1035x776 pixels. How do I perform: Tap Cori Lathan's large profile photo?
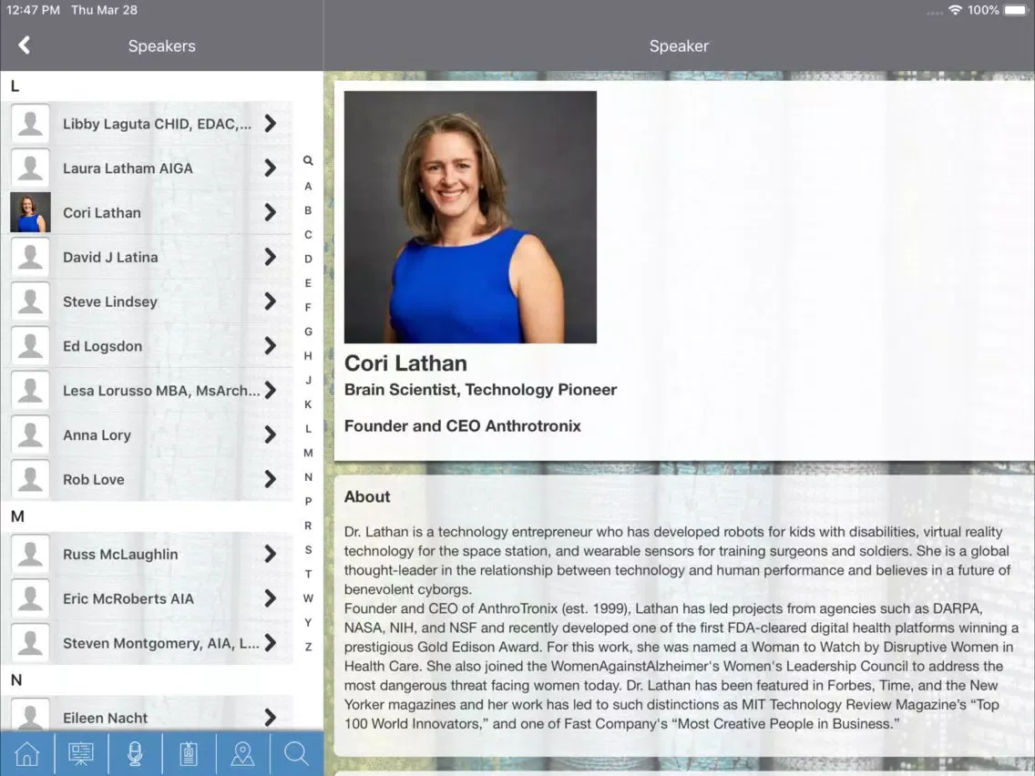471,217
